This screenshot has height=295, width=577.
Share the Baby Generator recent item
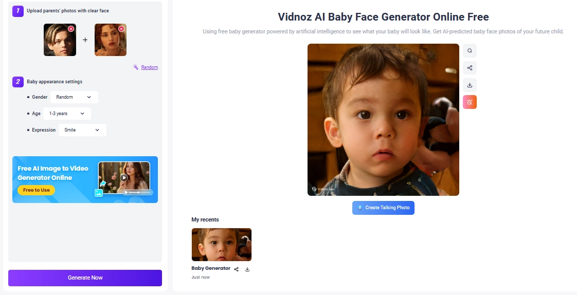236,269
